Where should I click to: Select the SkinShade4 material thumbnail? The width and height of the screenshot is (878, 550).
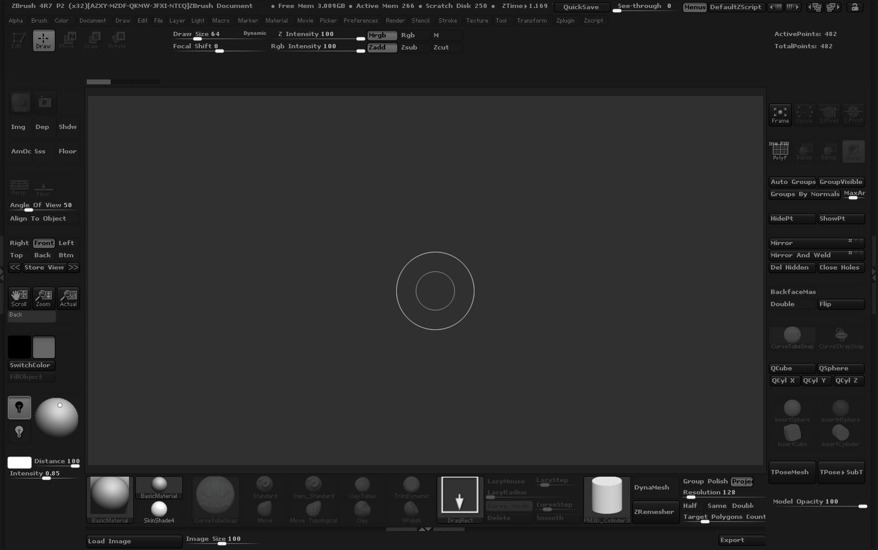158,510
